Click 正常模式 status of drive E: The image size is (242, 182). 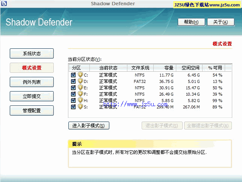(108, 88)
